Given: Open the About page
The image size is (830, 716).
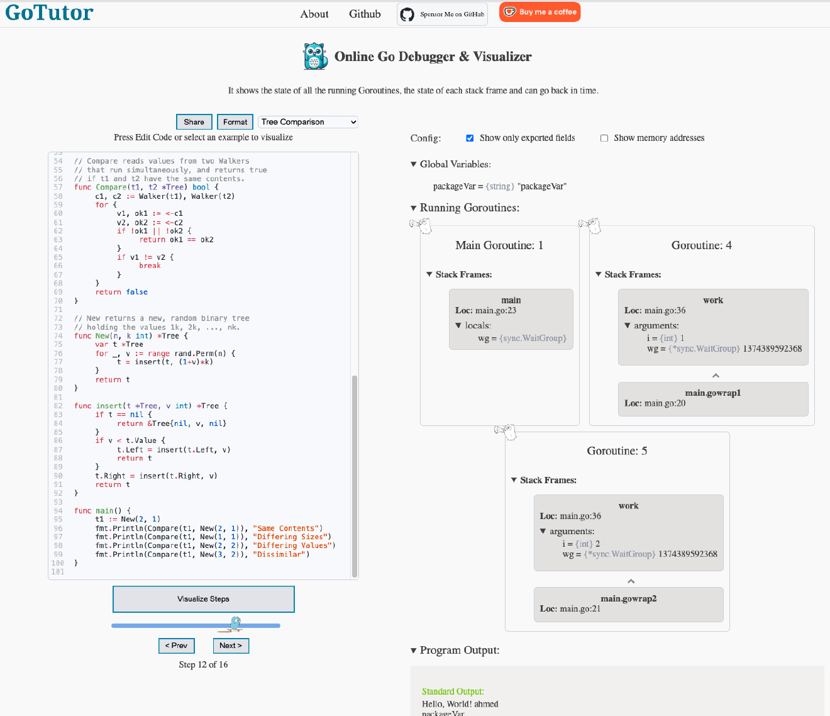Looking at the screenshot, I should point(314,14).
